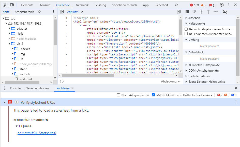The height and width of the screenshot is (147, 240).
Task: Collapse the '1 Quelle' resource list
Action: (17, 126)
